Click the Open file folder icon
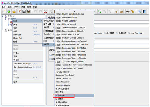150x107 pixels. click(14, 12)
